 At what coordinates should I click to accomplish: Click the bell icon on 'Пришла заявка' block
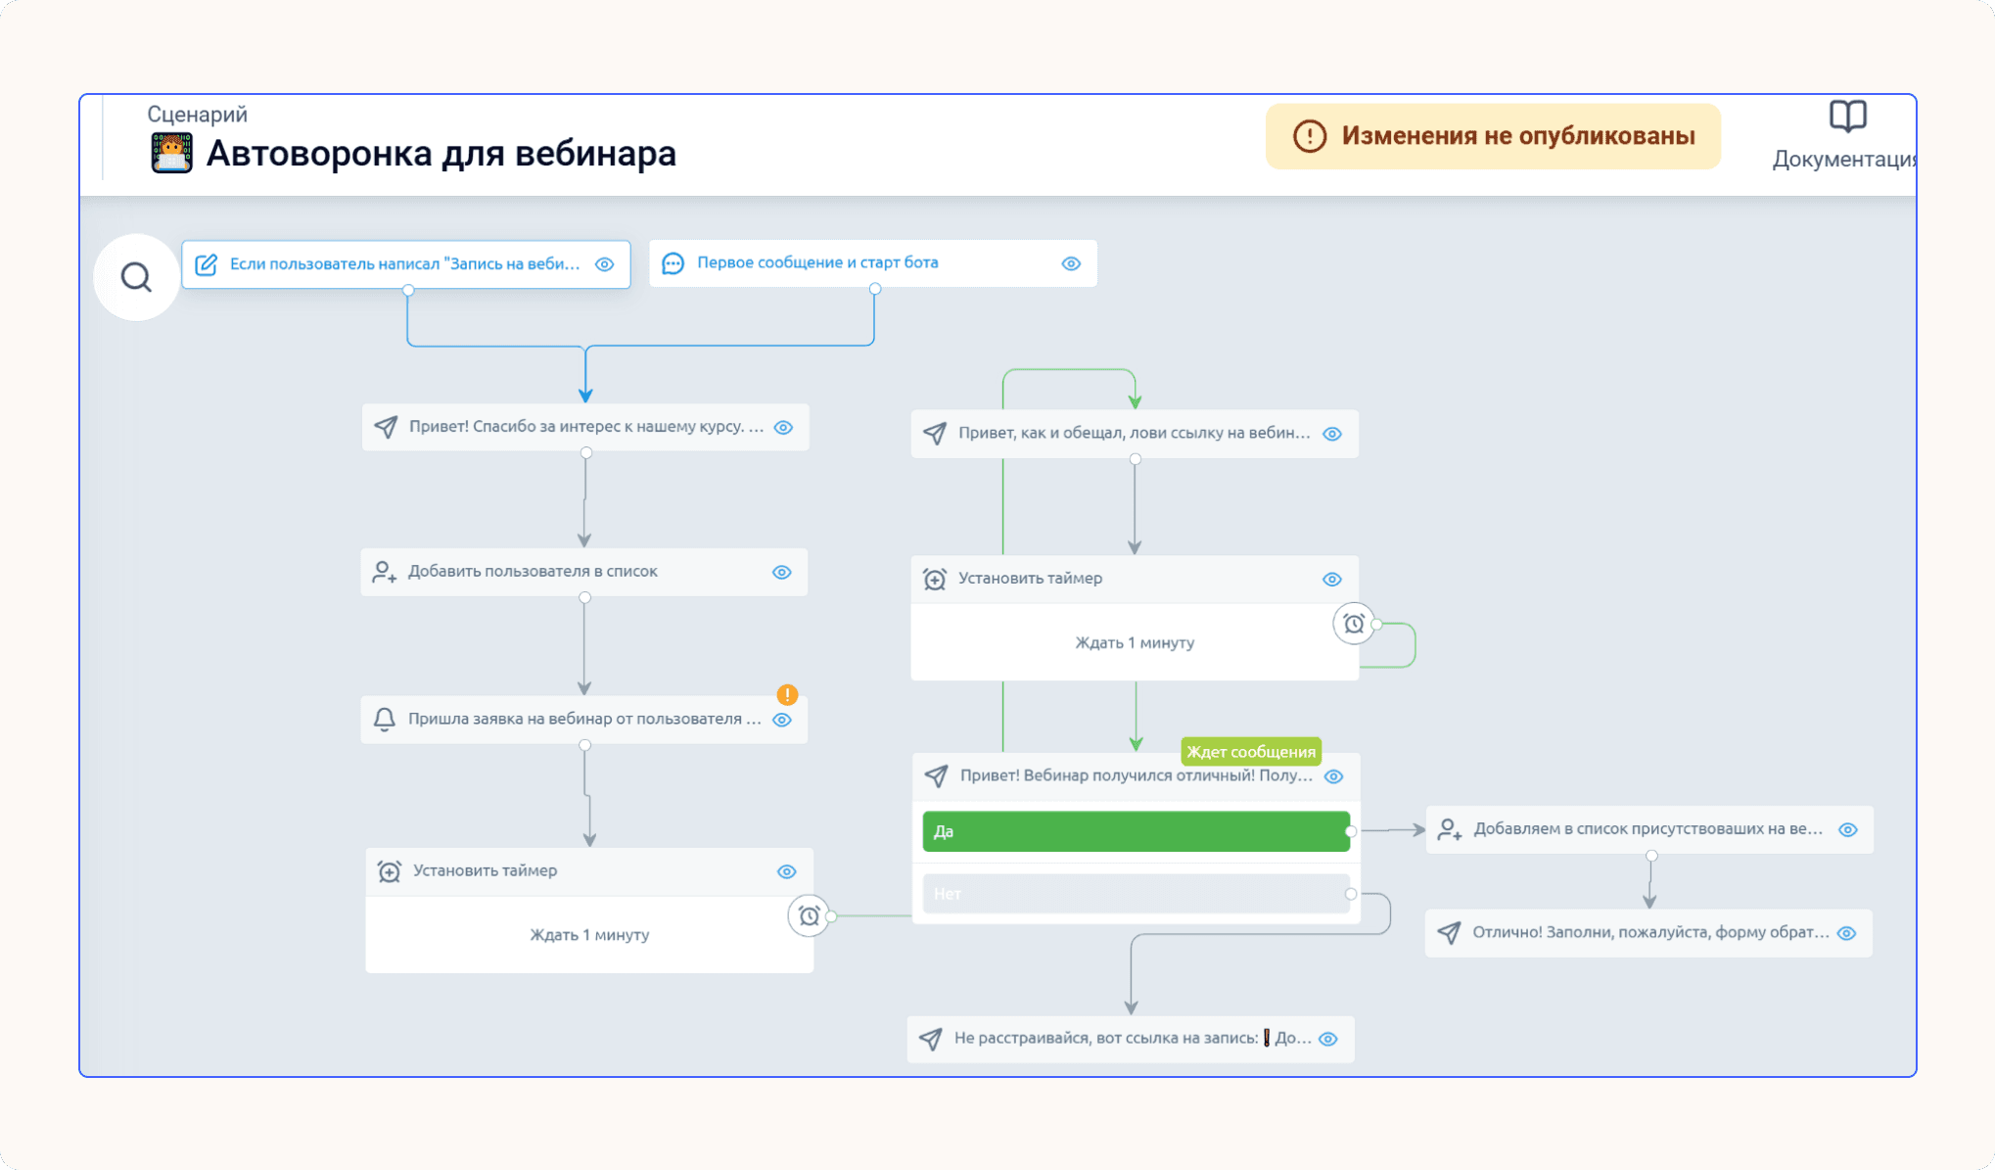pos(385,720)
